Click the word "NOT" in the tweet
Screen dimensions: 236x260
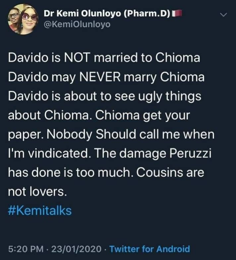pos(72,58)
